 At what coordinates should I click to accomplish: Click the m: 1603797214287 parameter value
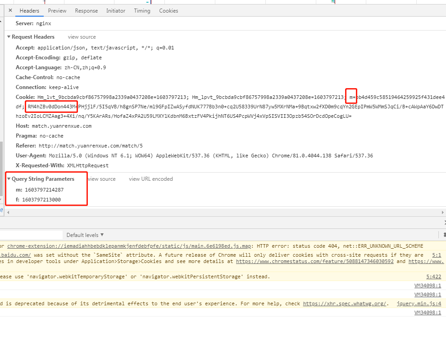(x=44, y=190)
